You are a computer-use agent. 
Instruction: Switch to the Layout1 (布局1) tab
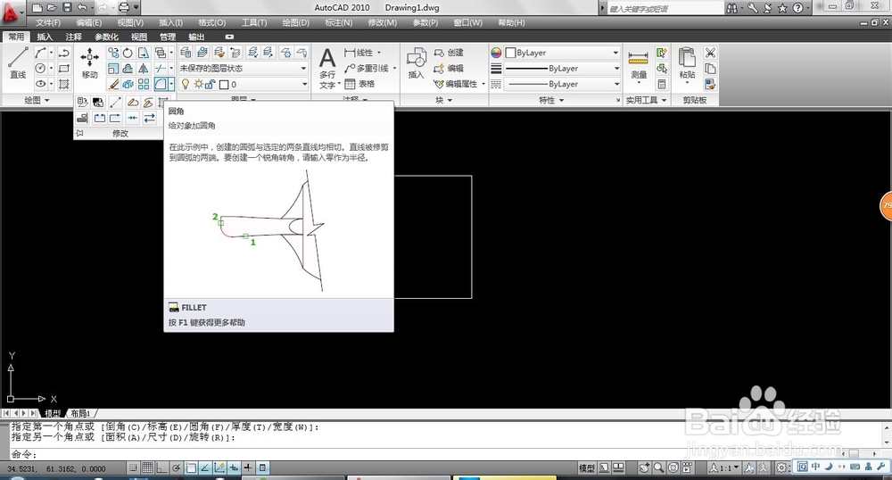pyautogui.click(x=81, y=413)
